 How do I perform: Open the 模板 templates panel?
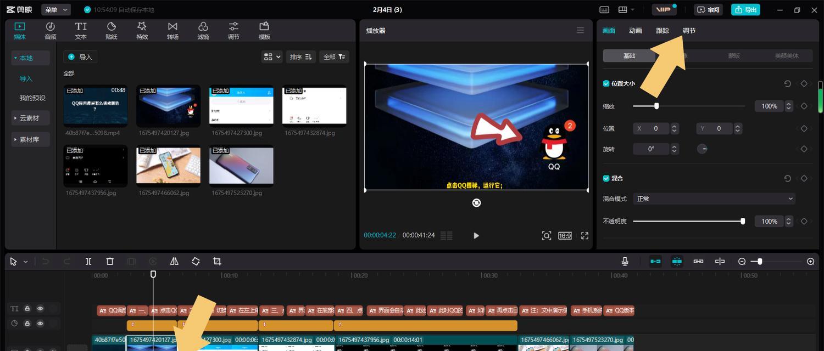tap(264, 31)
